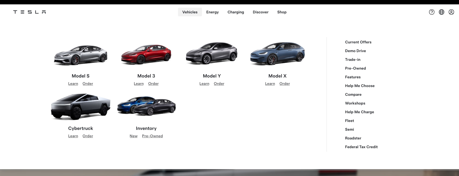
Task: Select the Cybertruck title
Action: tap(81, 128)
